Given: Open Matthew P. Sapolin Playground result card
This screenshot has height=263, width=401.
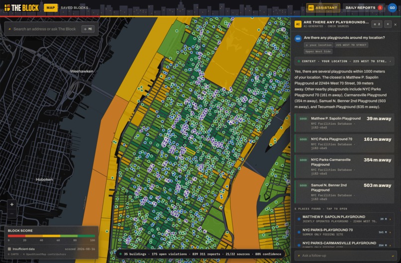Looking at the screenshot, I should 344,123.
